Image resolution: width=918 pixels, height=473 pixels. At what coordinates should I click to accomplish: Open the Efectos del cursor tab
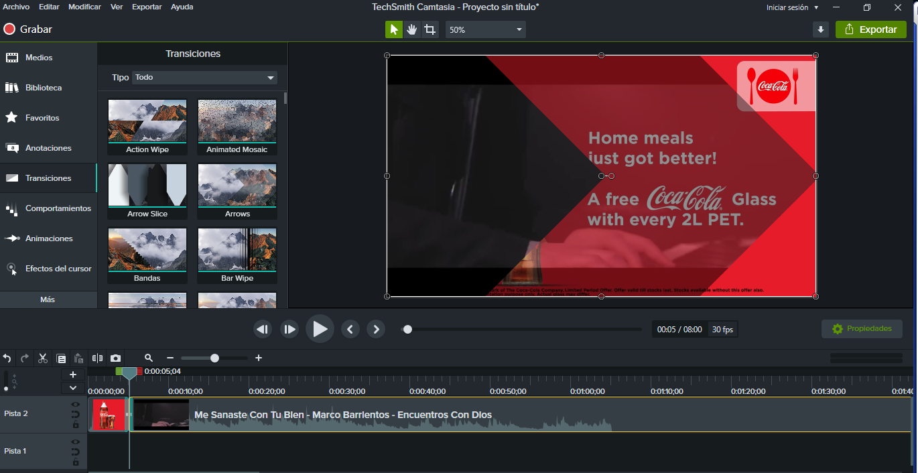pyautogui.click(x=48, y=269)
